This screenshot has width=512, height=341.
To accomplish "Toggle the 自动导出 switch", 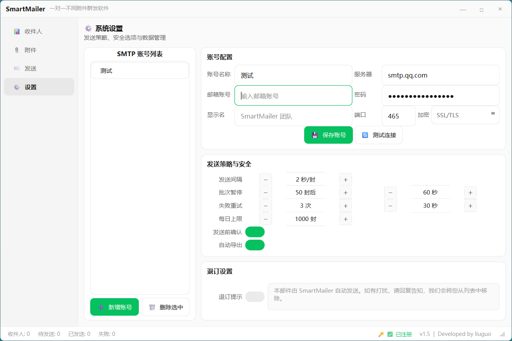I will coord(255,245).
